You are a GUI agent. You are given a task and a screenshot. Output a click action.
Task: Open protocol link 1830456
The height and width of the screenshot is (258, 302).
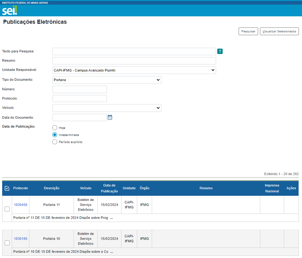click(20, 205)
